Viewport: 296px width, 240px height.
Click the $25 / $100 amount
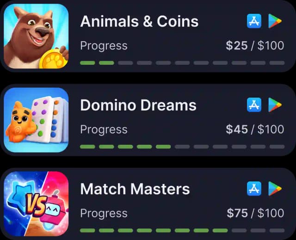click(x=255, y=45)
